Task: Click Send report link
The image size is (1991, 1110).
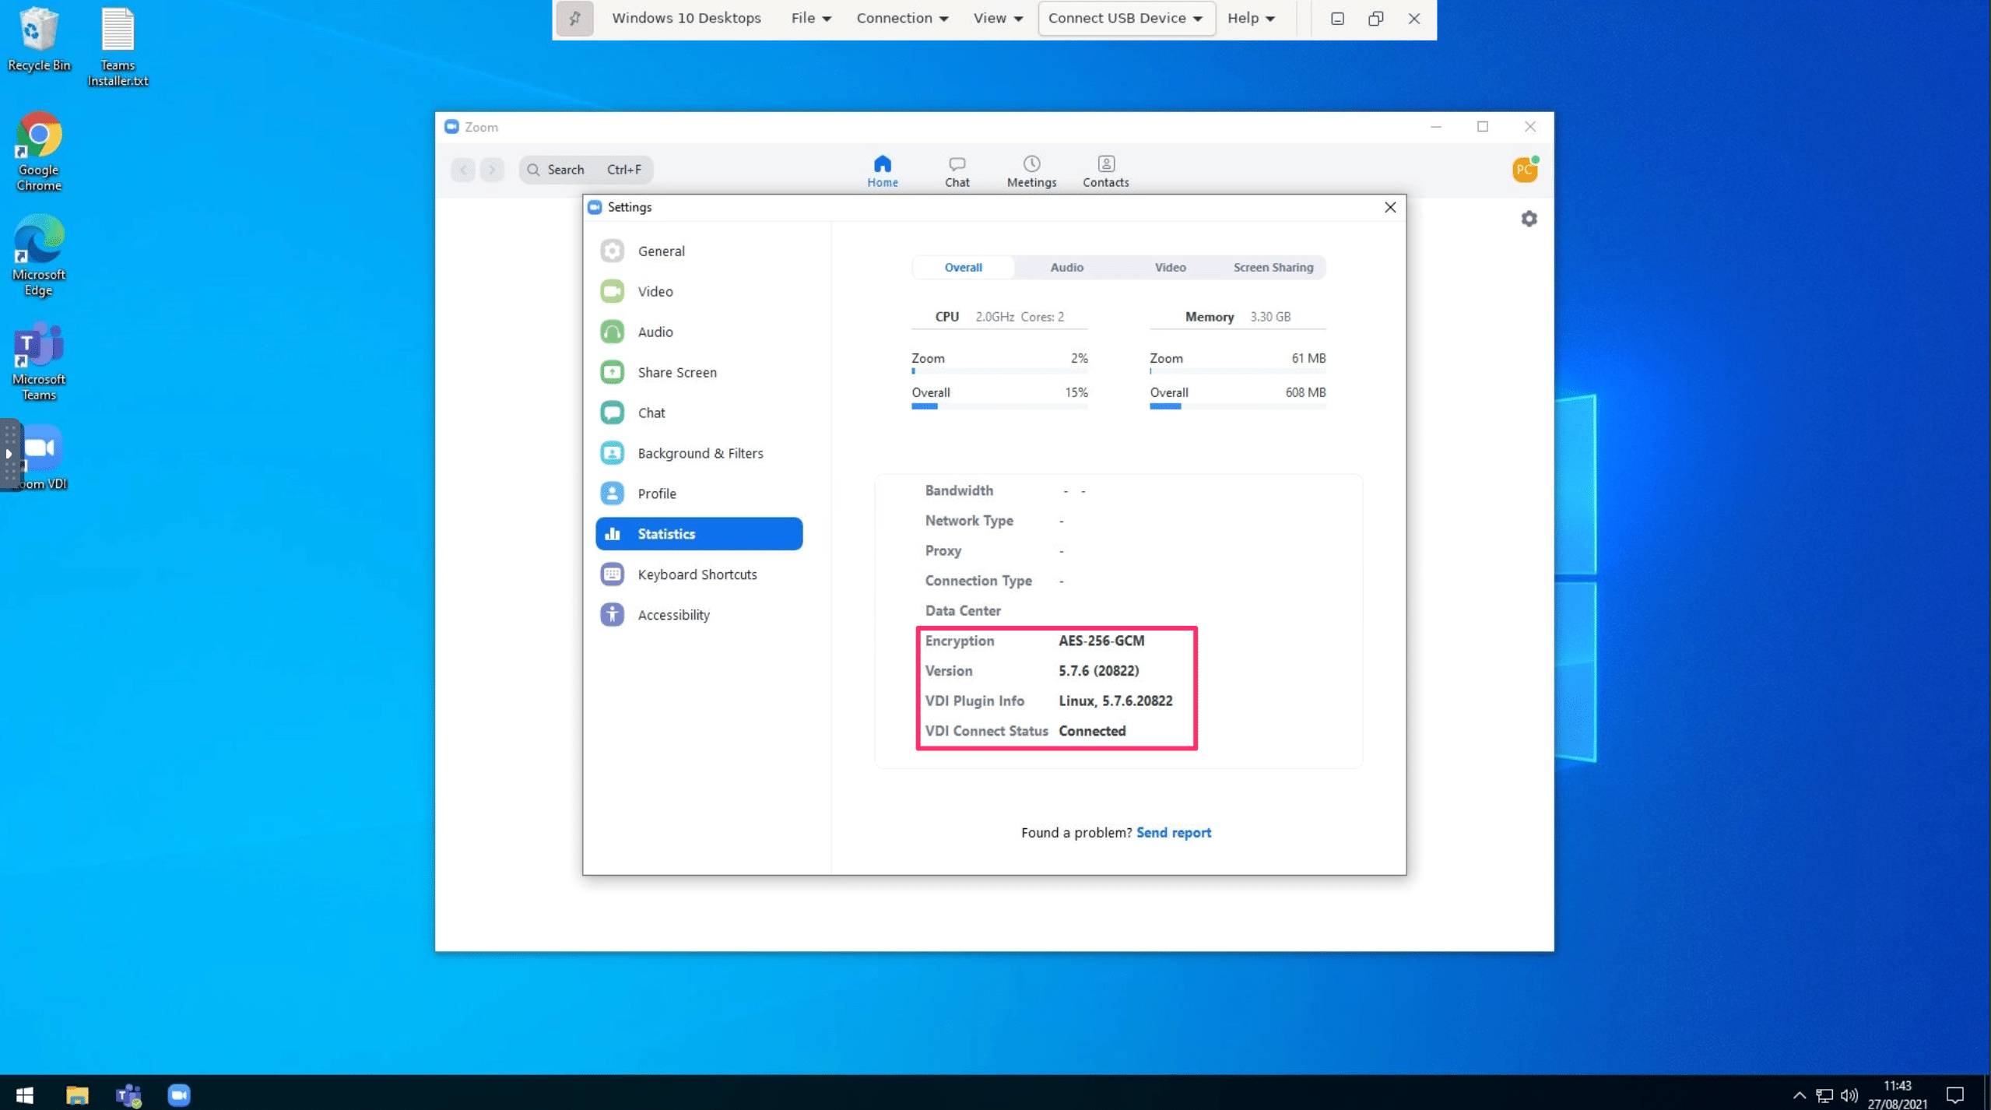Action: coord(1174,832)
